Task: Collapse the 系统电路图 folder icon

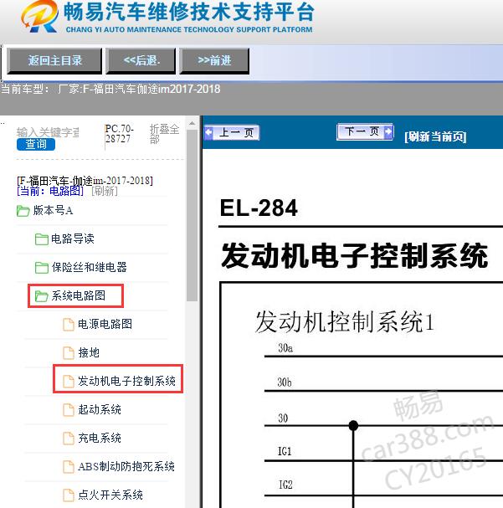Action: [x=42, y=296]
